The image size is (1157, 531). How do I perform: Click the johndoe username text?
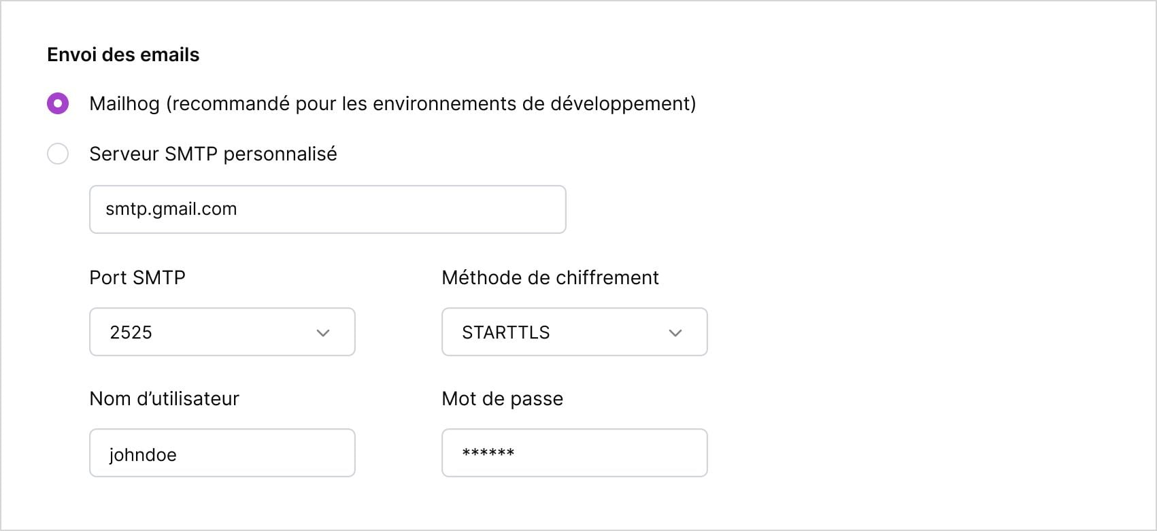tap(143, 455)
